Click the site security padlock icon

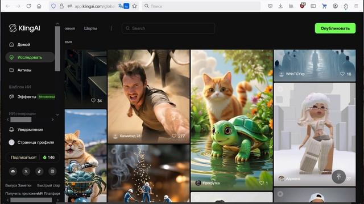coord(61,6)
